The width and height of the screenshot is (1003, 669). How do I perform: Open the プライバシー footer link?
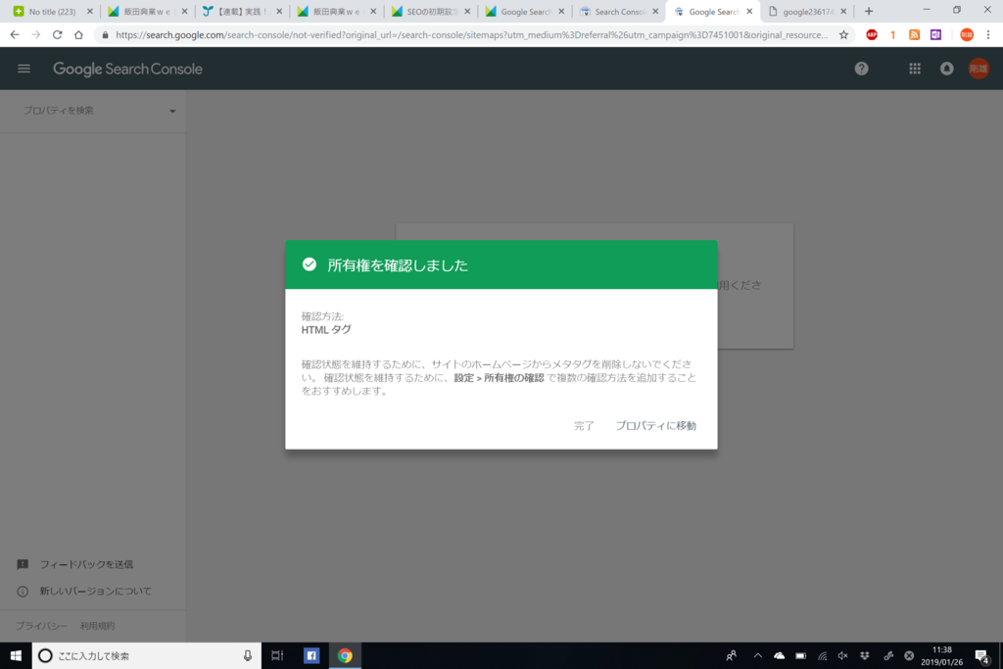pyautogui.click(x=41, y=626)
